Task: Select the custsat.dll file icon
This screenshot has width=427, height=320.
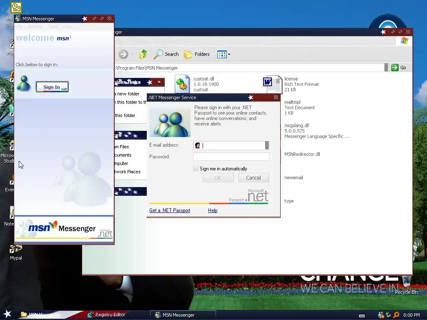Action: [x=182, y=84]
